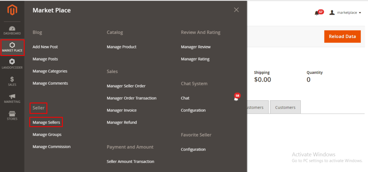
Task: Open Manager Review
Action: tap(196, 47)
